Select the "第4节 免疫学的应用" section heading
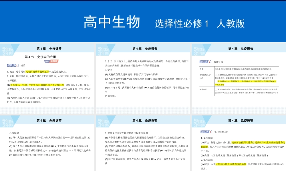 pyautogui.click(x=40, y=57)
